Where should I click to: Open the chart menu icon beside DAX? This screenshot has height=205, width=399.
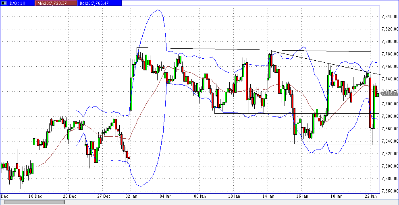[4, 3]
